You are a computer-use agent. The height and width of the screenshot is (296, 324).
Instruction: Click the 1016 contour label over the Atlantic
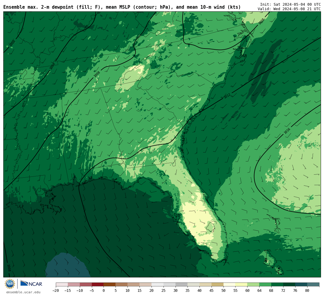coord(287,131)
